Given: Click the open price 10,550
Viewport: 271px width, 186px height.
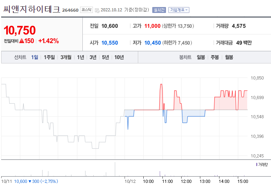Looking at the screenshot, I should [110, 43].
